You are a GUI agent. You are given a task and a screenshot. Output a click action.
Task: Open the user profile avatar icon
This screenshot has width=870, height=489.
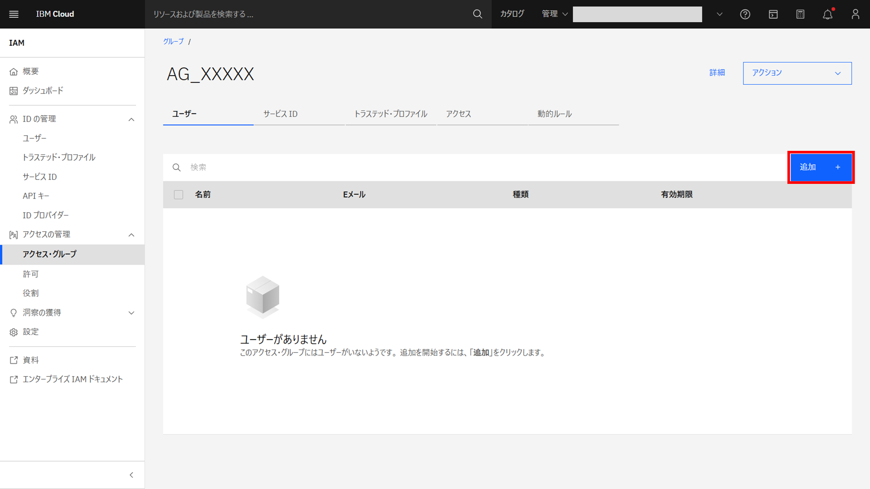(855, 14)
